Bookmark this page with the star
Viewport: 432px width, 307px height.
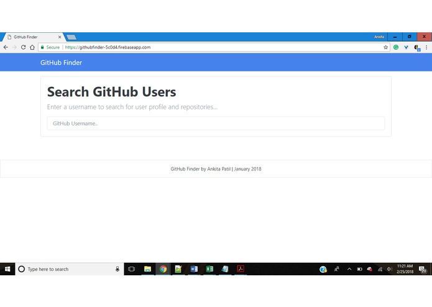[386, 47]
